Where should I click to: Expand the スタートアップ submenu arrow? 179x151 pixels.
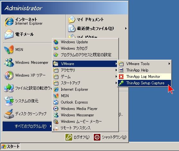click(116, 83)
